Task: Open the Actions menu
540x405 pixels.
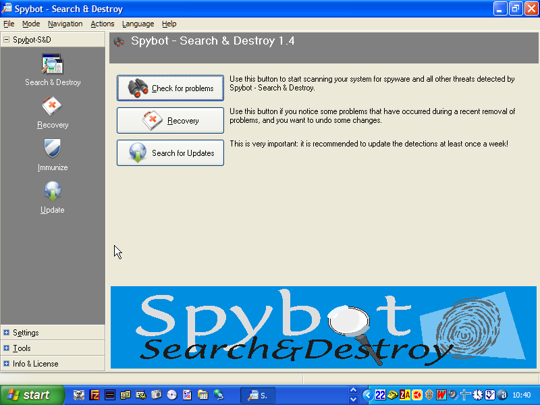Action: point(103,24)
